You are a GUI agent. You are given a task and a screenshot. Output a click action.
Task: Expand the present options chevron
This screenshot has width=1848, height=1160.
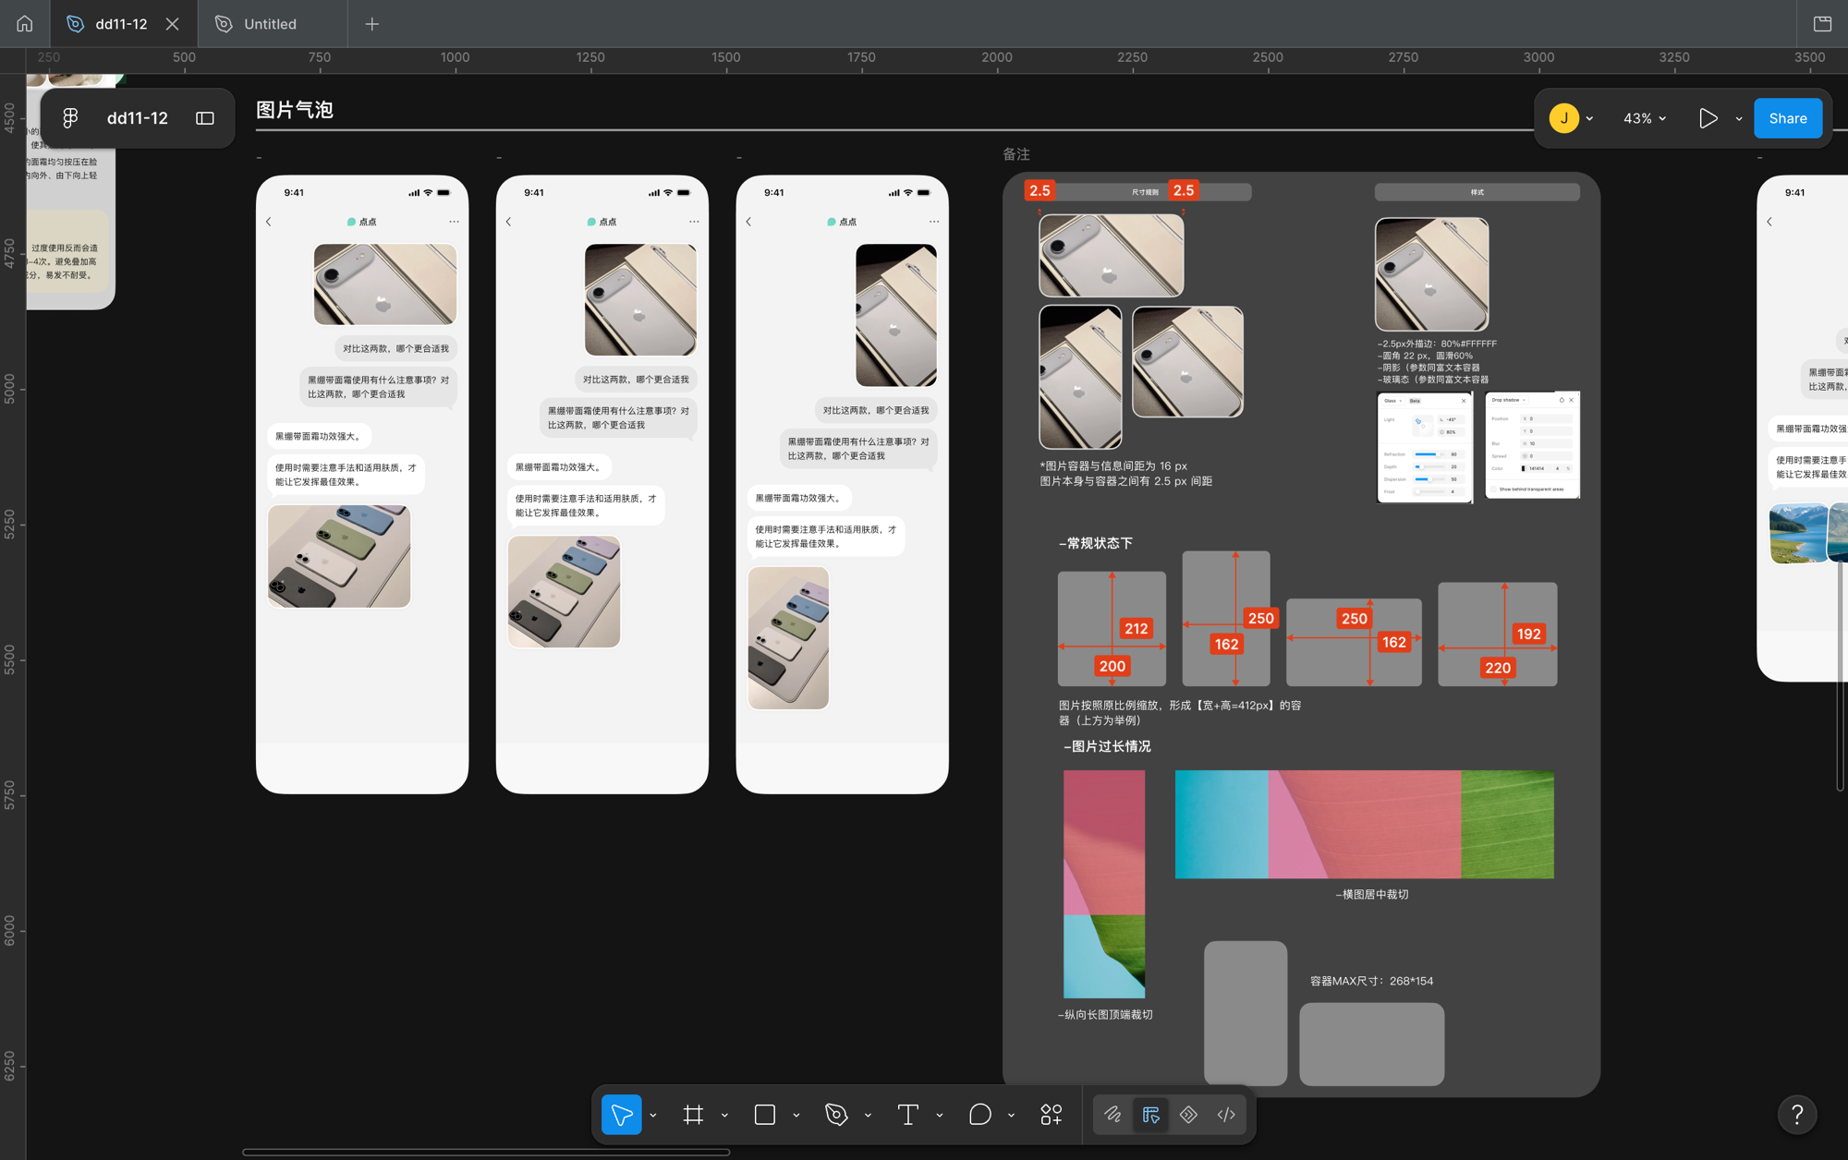(x=1739, y=118)
